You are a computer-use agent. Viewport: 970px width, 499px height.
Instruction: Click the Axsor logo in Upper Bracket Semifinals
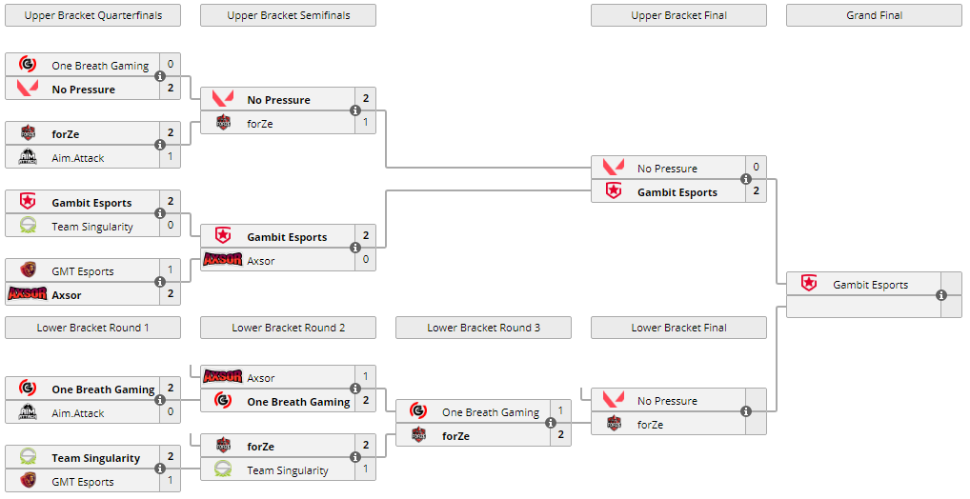pyautogui.click(x=222, y=260)
